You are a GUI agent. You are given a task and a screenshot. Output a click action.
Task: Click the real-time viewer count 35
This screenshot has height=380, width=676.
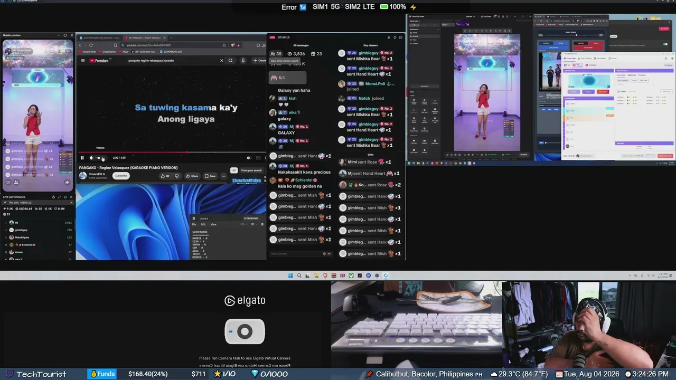pos(276,54)
